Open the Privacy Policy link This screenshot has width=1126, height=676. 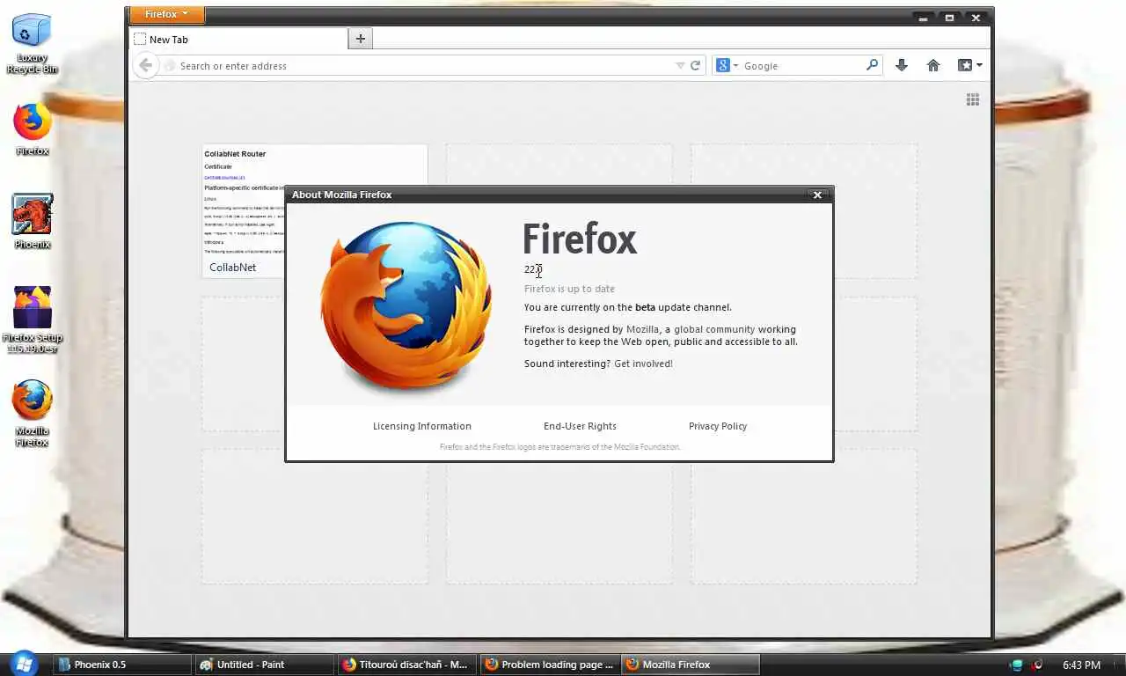[718, 426]
